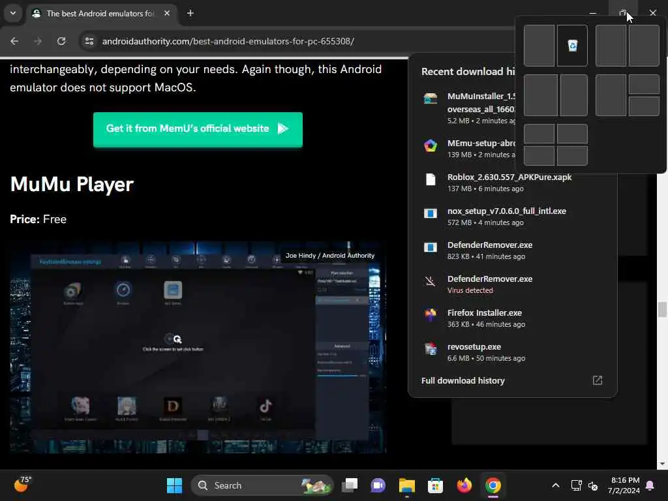Click the nox_setup file icon
This screenshot has height=501, width=668.
coord(431,213)
